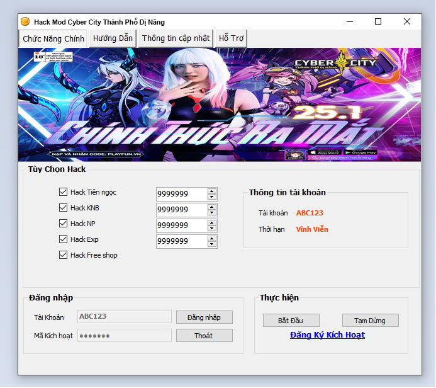Click the Vĩnh Viễn expiry text
The width and height of the screenshot is (436, 388).
312,229
